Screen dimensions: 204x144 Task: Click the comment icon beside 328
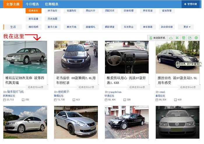[125, 100]
